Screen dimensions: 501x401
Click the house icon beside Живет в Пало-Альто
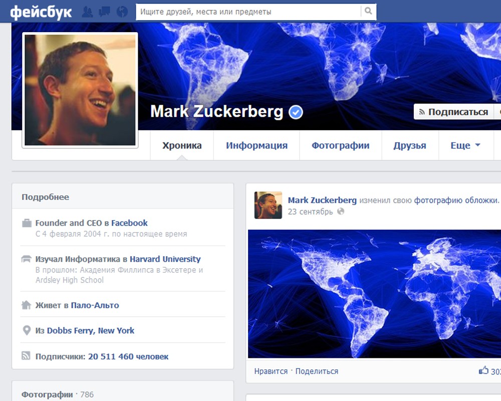point(26,305)
